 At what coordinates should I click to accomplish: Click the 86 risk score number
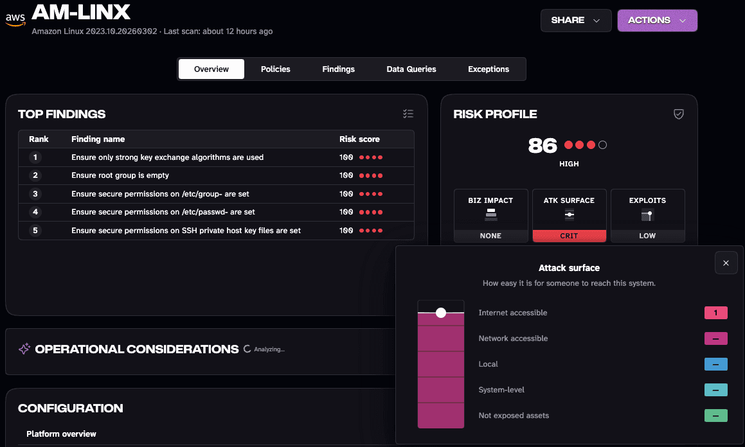pyautogui.click(x=542, y=145)
